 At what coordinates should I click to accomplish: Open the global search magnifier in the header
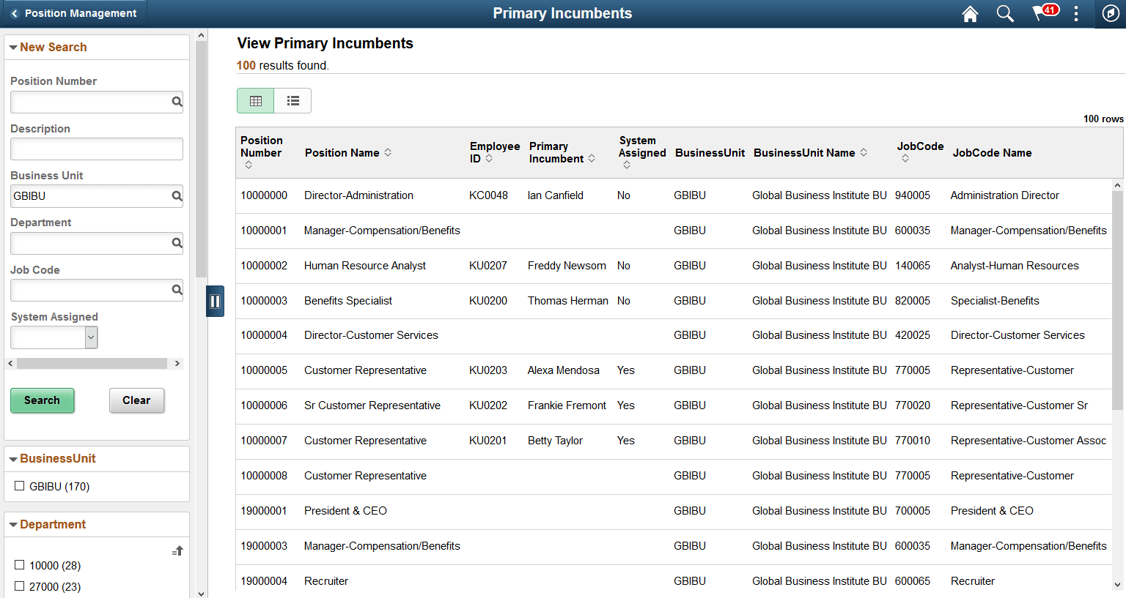(1005, 13)
